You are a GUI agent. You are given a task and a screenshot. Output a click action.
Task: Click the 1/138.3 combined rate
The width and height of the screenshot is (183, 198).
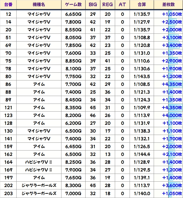click(142, 131)
